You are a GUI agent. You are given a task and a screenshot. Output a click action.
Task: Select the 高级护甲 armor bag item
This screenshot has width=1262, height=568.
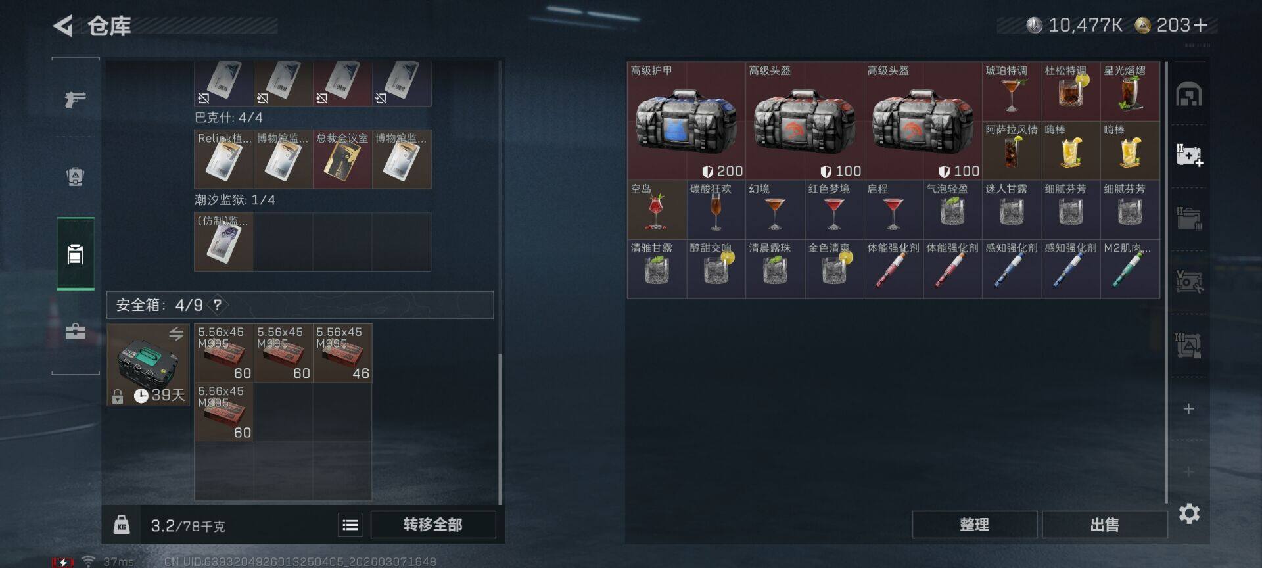click(x=686, y=121)
